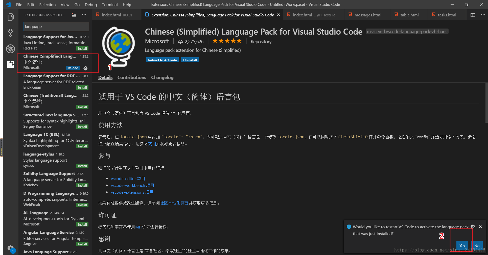Image resolution: width=488 pixels, height=255 pixels.
Task: Open editor More Actions ellipsis
Action: tap(483, 15)
